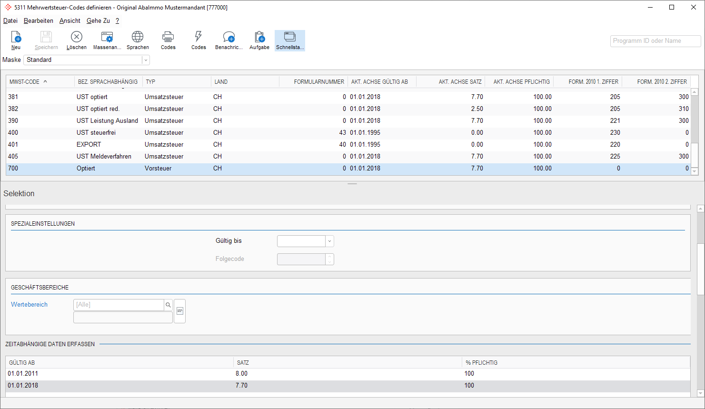Image resolution: width=705 pixels, height=409 pixels.
Task: Select the UST Meldeverfahren row
Action: pyautogui.click(x=348, y=156)
